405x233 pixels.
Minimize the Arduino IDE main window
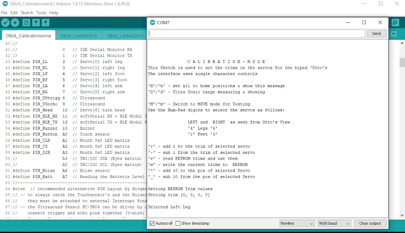364,4
